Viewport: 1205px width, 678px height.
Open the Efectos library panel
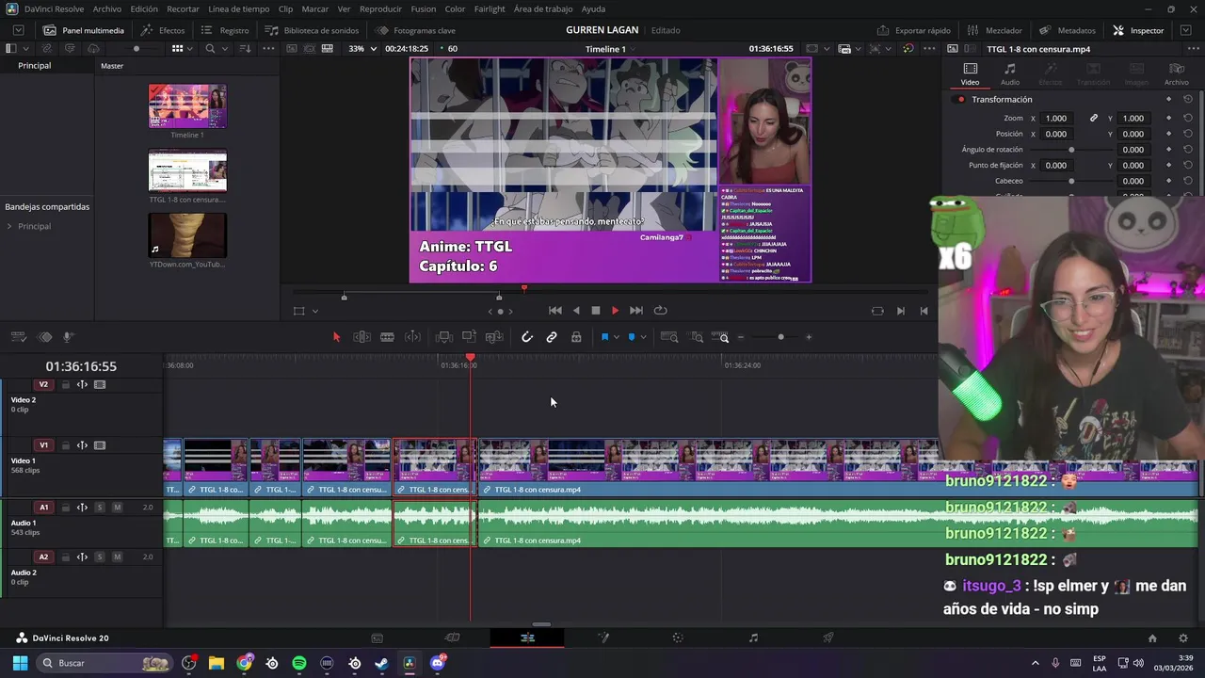(x=163, y=30)
